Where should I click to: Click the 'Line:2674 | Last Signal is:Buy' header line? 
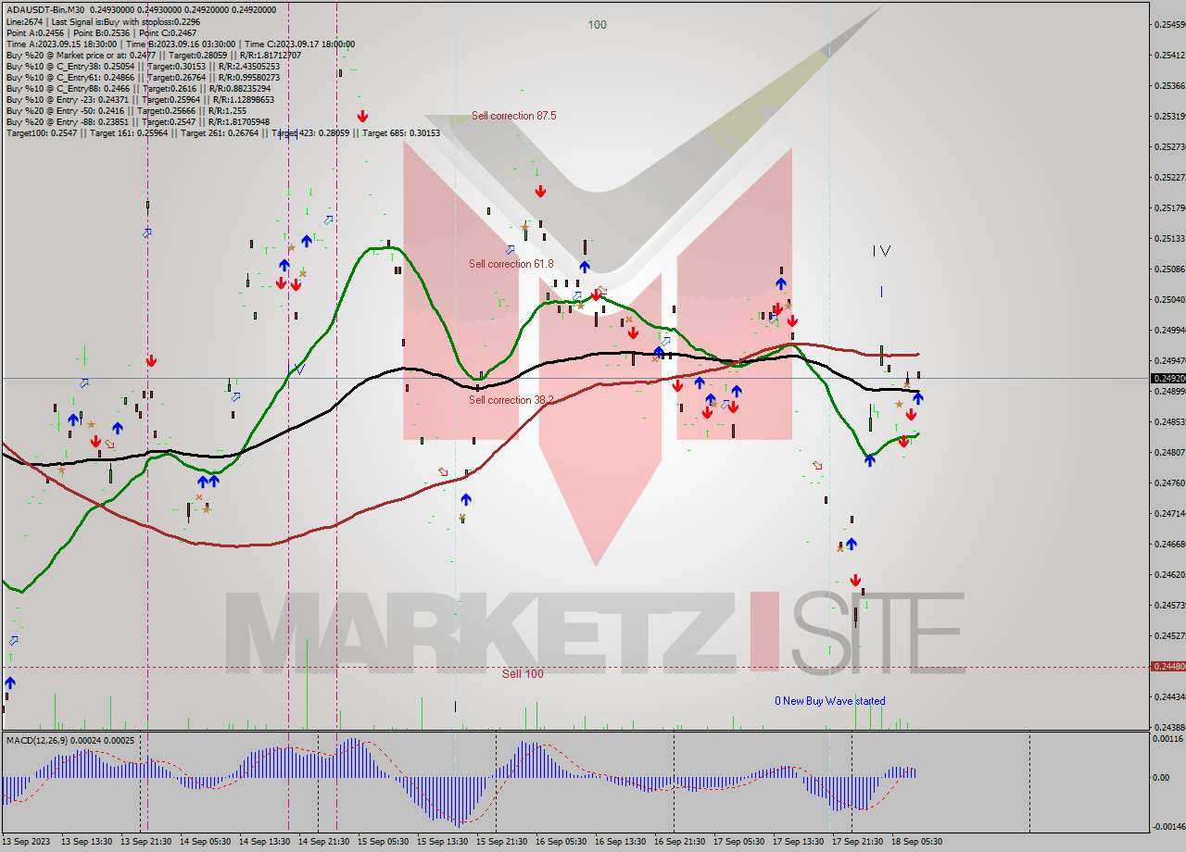(104, 21)
